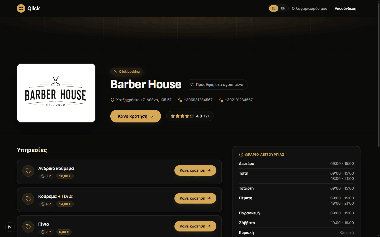Screen dimensions: 380x237
Task: Click the Barber House logo image
Action: 56,93
